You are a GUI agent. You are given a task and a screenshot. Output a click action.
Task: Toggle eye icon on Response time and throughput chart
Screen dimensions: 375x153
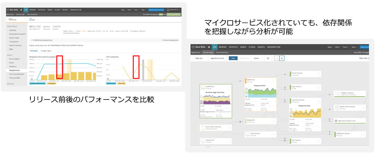pos(31,79)
